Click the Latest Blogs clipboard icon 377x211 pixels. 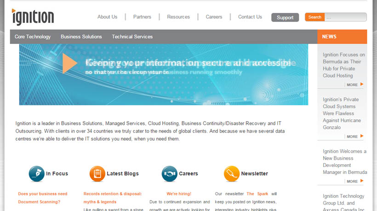coord(97,173)
